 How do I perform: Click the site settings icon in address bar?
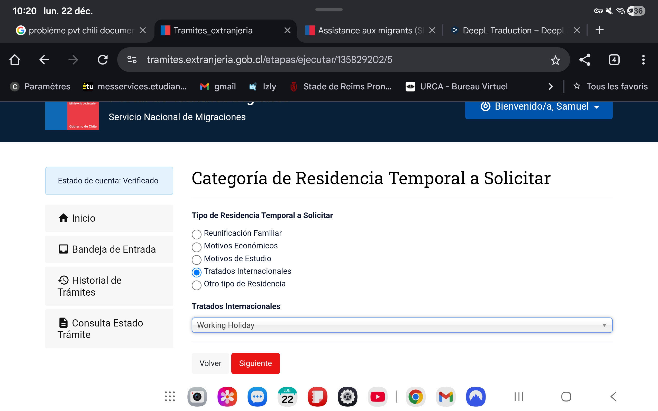132,60
